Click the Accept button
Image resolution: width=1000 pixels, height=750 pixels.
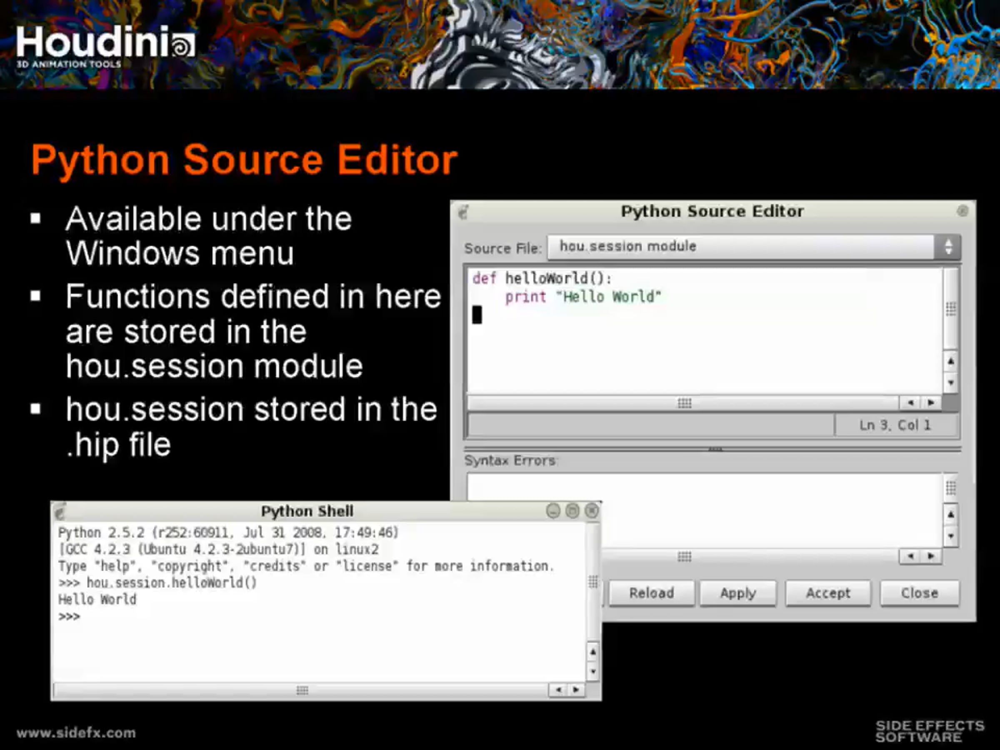(x=828, y=592)
